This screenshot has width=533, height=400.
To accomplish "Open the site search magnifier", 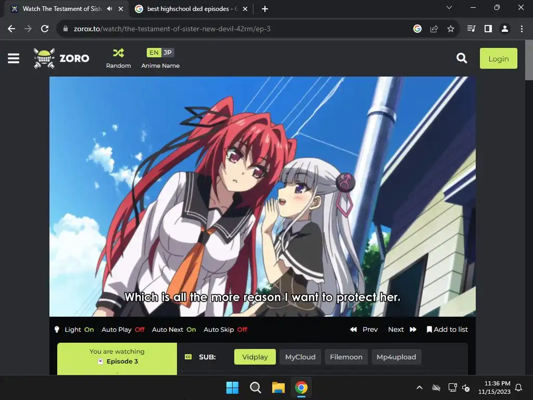I will pos(462,58).
